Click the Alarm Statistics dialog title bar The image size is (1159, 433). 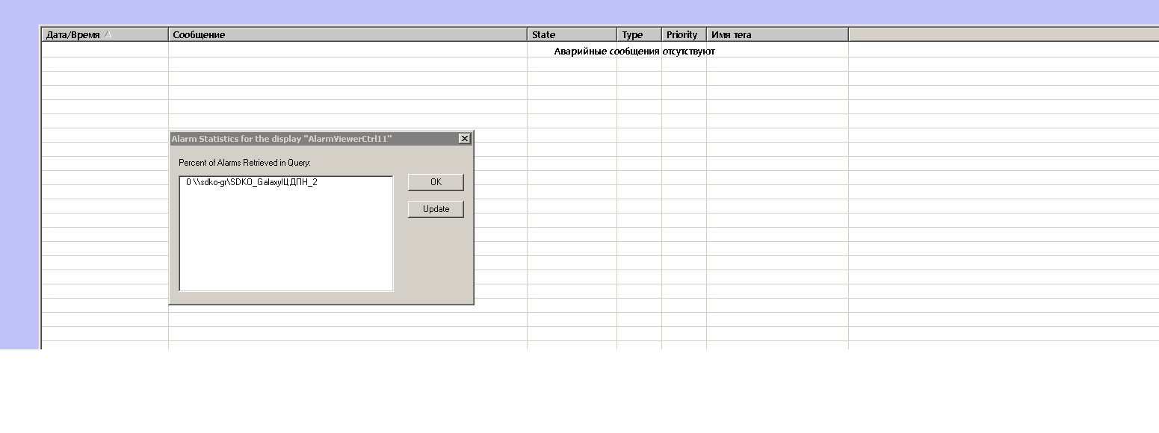pos(299,139)
